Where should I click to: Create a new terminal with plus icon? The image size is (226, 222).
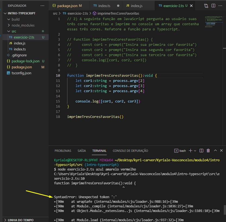tap(191, 151)
